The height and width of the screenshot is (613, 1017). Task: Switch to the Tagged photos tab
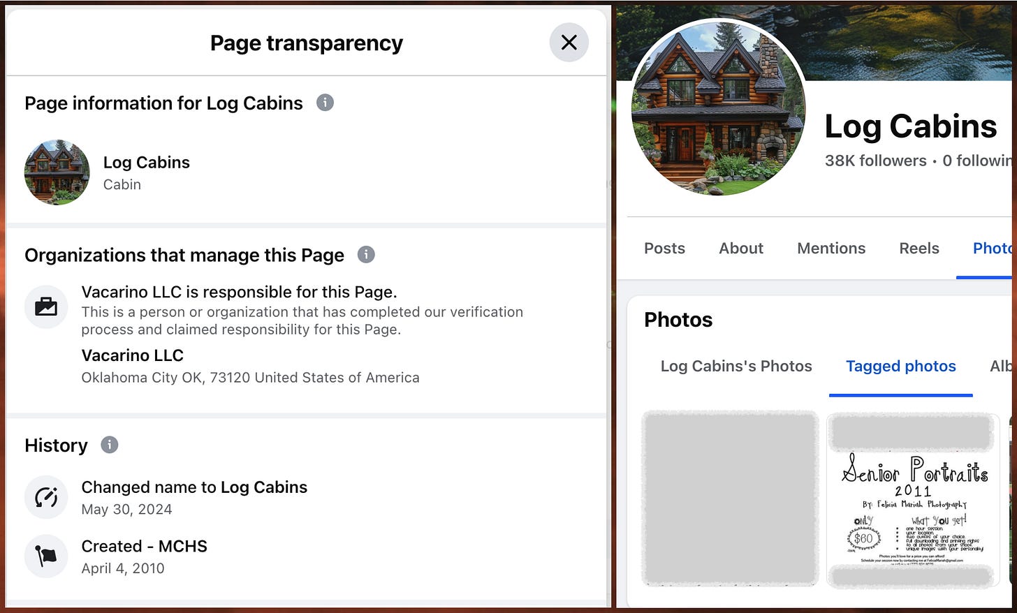click(901, 366)
